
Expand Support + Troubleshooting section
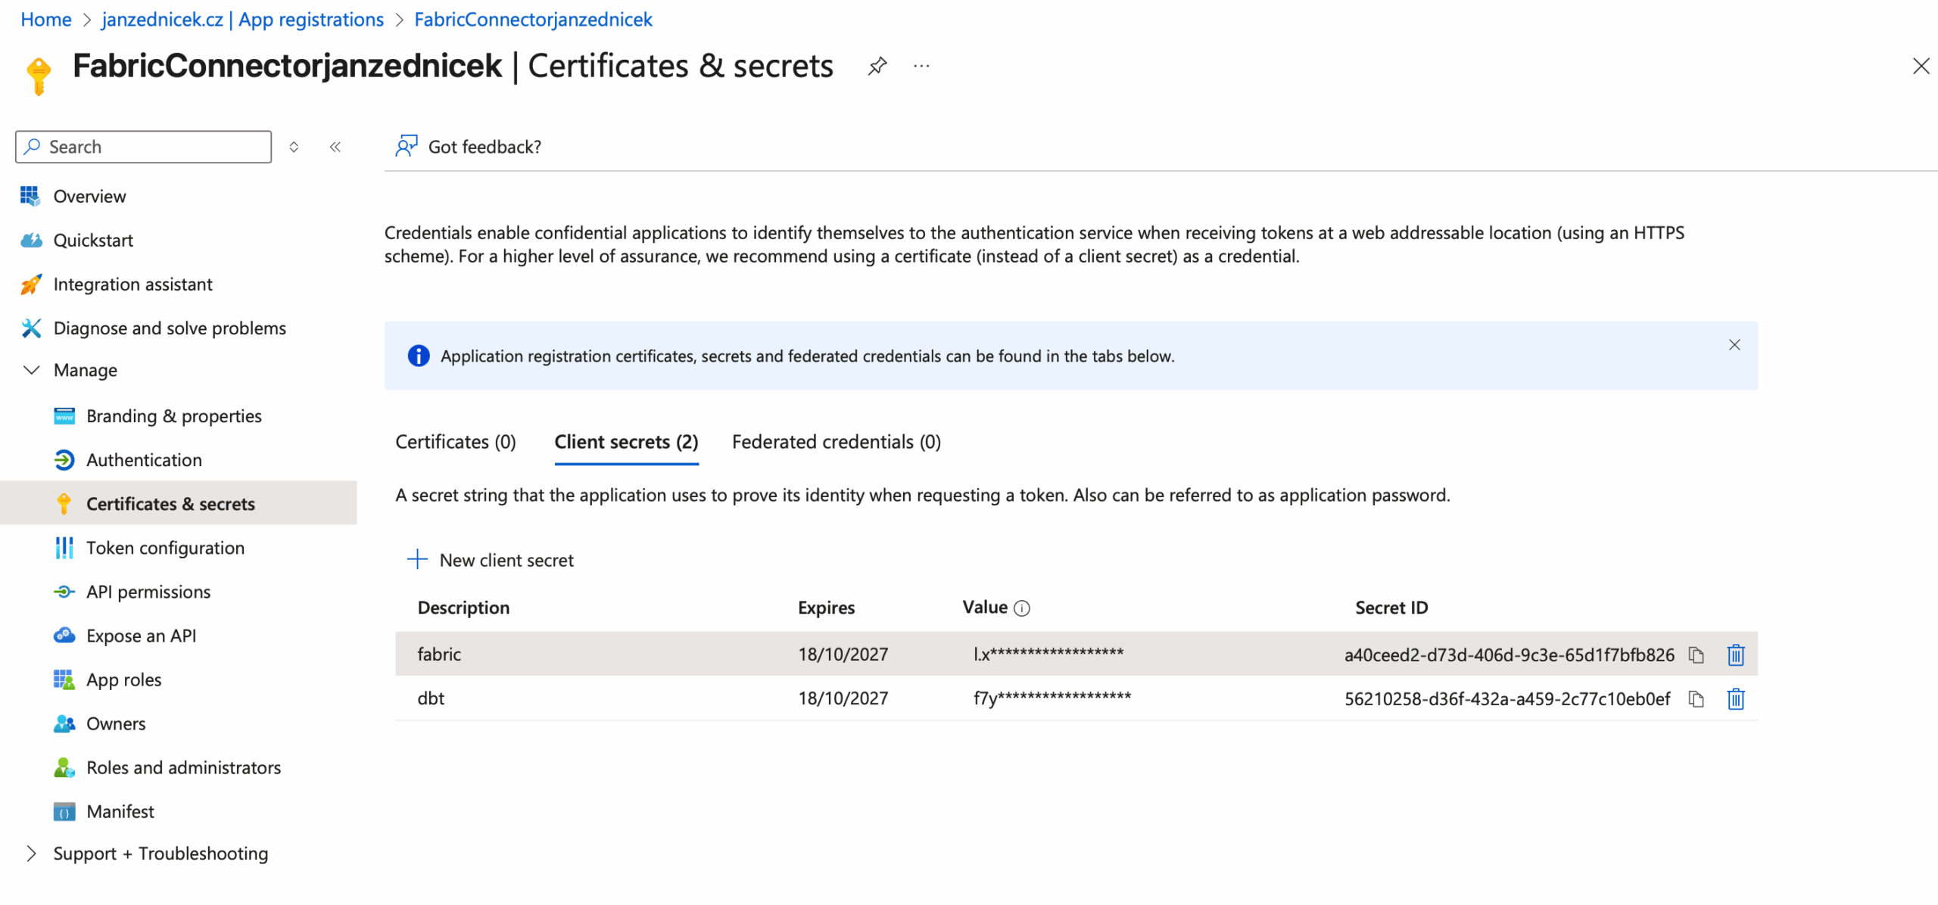(32, 854)
